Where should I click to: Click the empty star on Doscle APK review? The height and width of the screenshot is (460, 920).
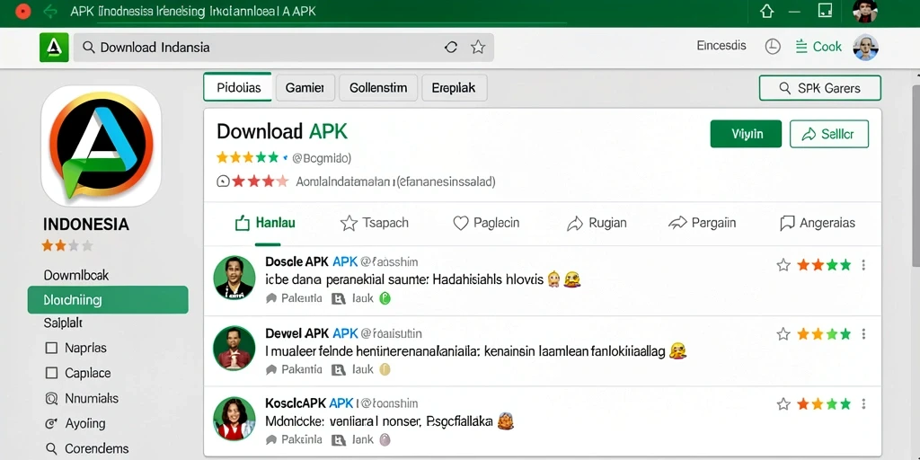pos(783,265)
